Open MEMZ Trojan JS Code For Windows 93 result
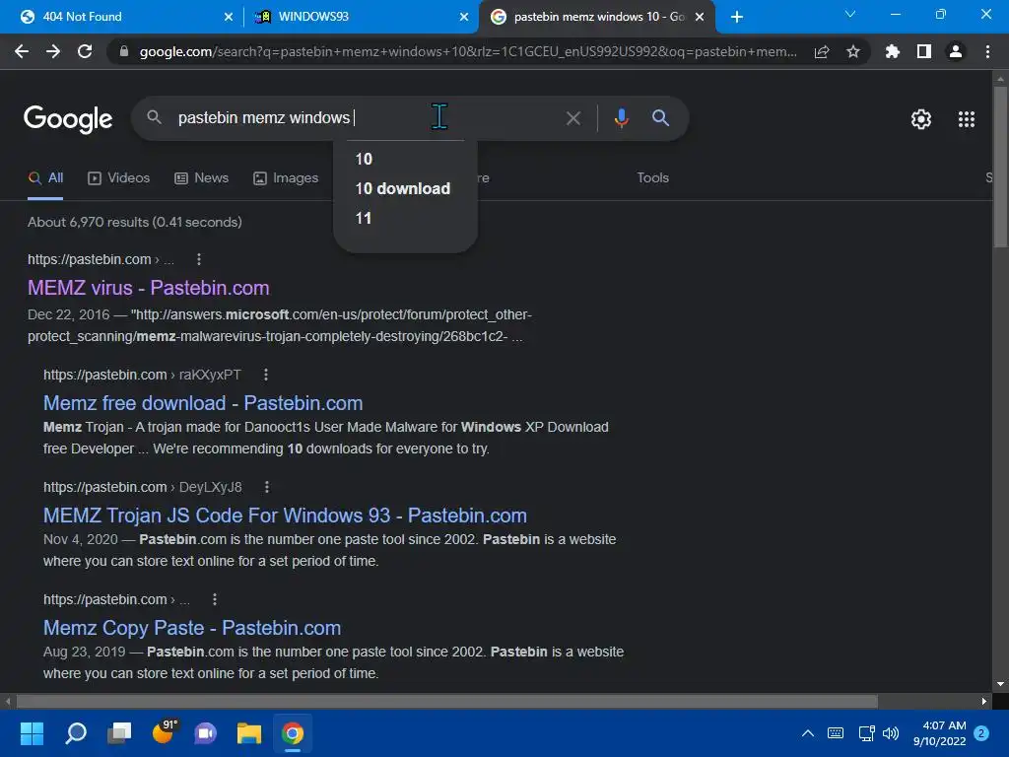The width and height of the screenshot is (1009, 757). (x=285, y=516)
